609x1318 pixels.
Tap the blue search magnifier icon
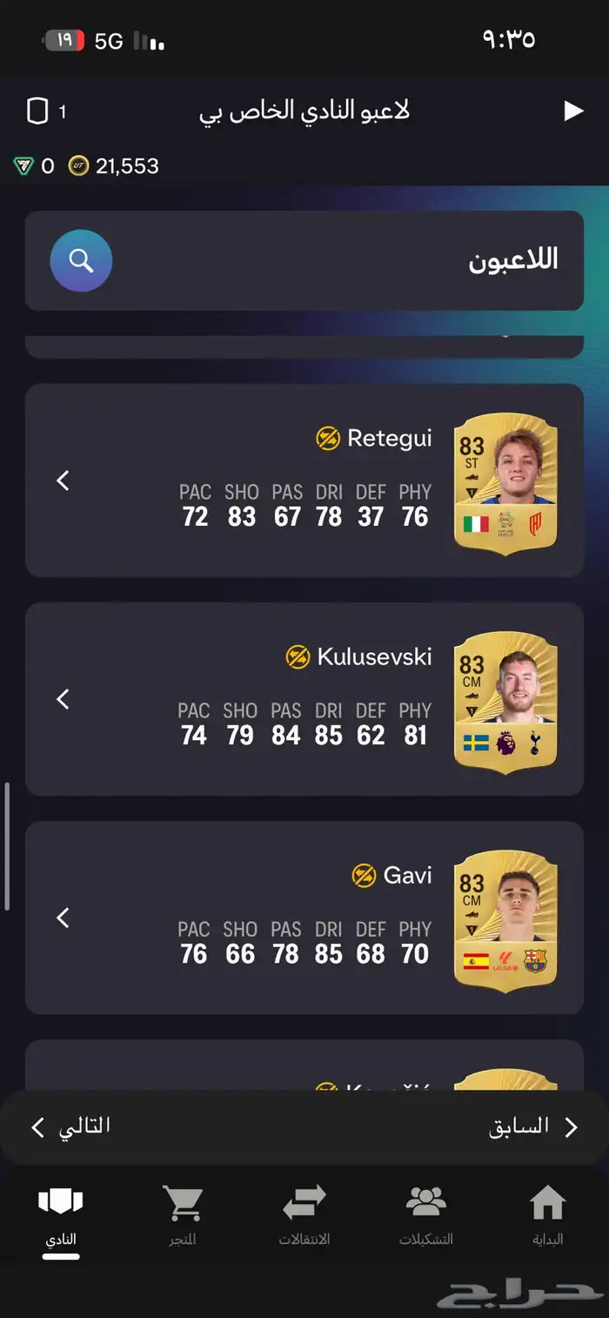click(81, 260)
